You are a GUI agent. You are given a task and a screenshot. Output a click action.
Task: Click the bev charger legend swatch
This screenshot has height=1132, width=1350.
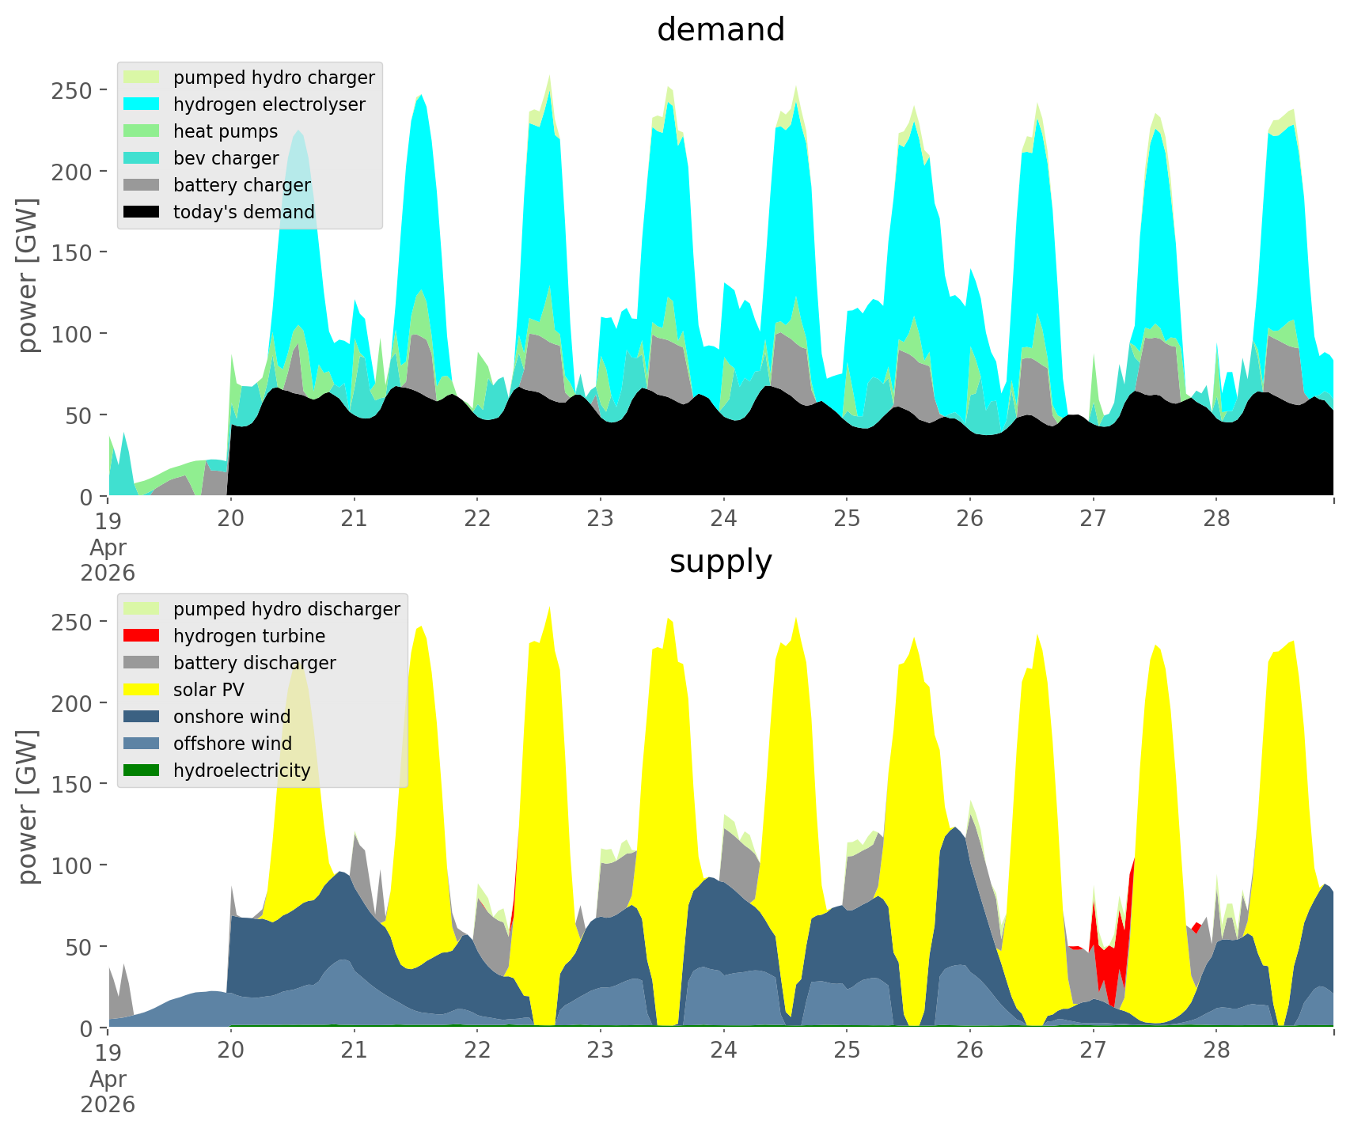tap(142, 157)
